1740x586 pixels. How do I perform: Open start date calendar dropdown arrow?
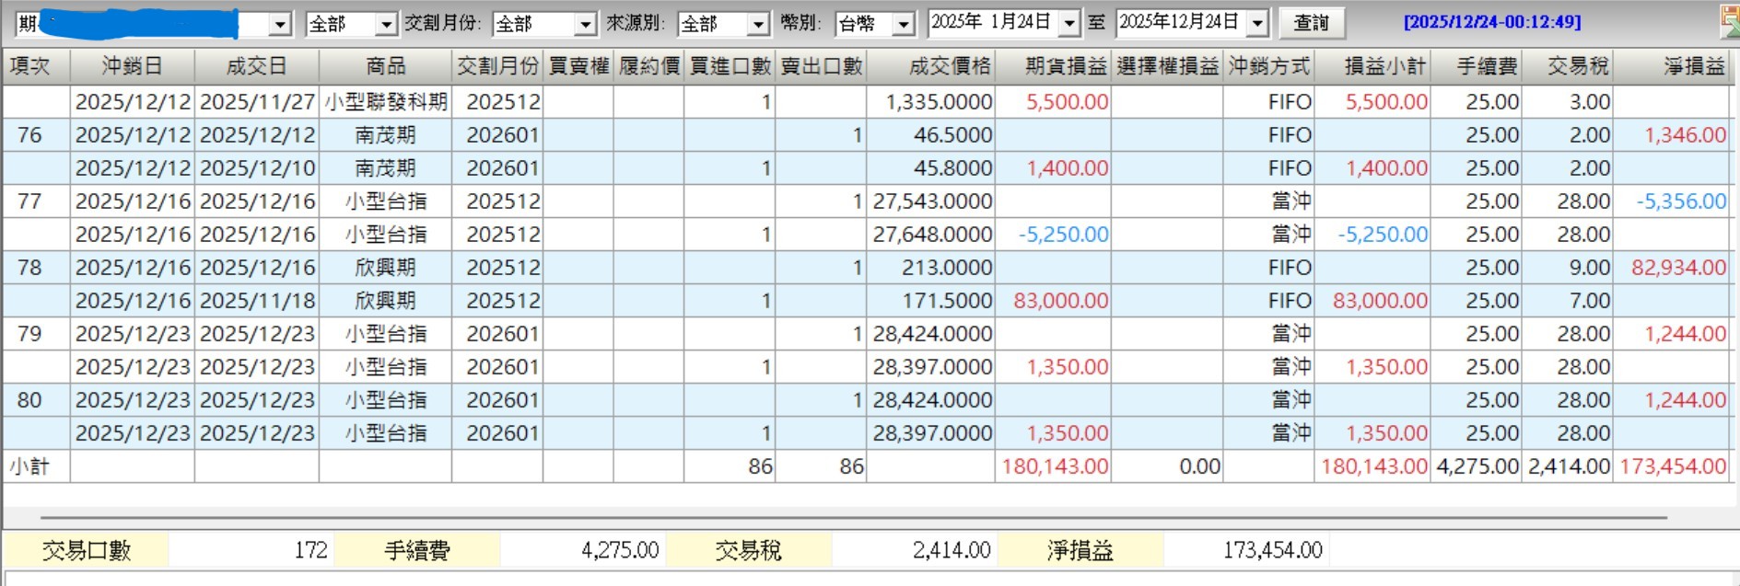(1069, 23)
